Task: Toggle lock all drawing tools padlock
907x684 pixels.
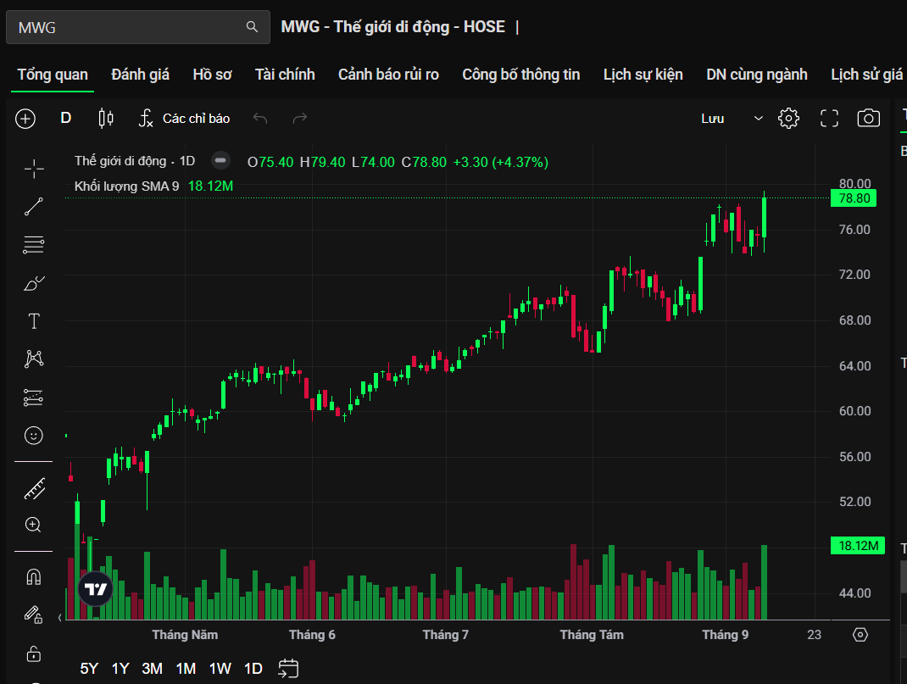Action: click(34, 653)
